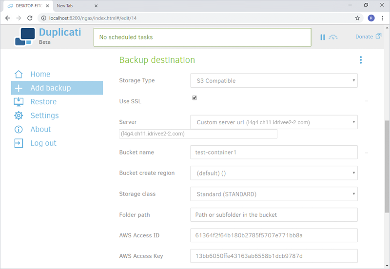Close the DESKTOP-FJTC browser tab
390x269 pixels.
coord(47,6)
